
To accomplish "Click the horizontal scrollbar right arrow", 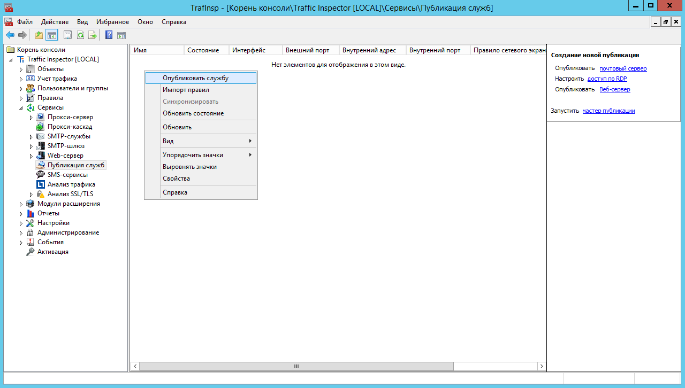I will [542, 367].
